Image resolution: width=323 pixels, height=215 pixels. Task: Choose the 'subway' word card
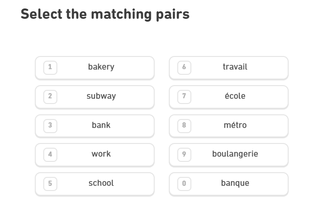pyautogui.click(x=101, y=96)
